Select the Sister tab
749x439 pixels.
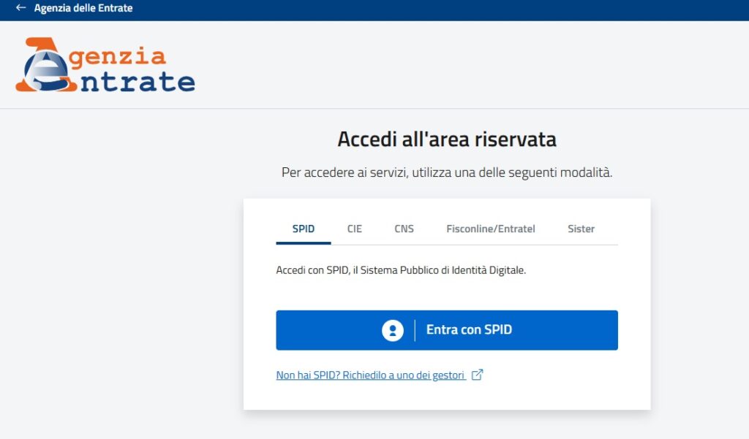(x=581, y=229)
